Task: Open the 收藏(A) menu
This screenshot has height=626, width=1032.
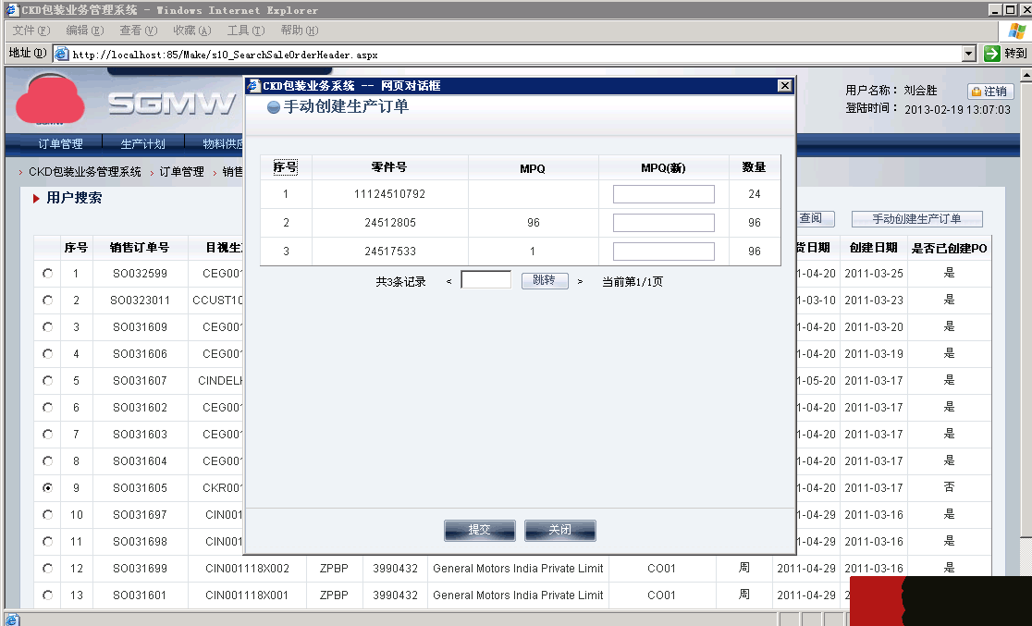Action: [192, 31]
